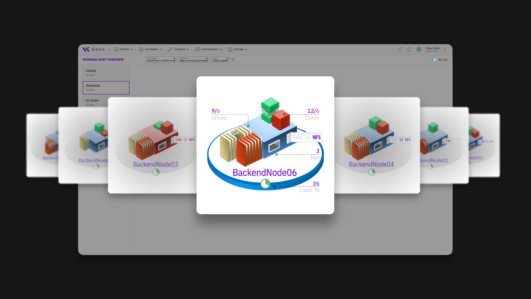531x299 pixels.
Task: Click the green status check icon
Action: click(419, 50)
